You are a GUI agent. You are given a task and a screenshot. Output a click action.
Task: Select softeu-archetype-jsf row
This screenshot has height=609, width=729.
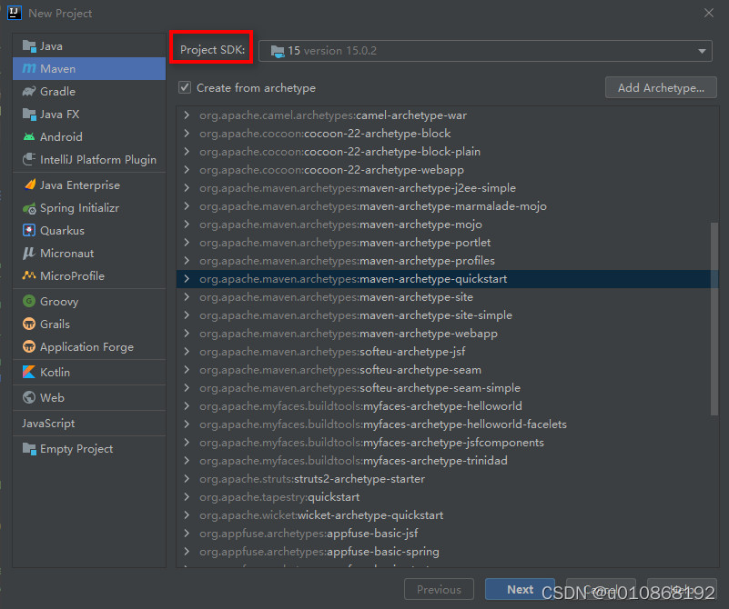click(447, 352)
